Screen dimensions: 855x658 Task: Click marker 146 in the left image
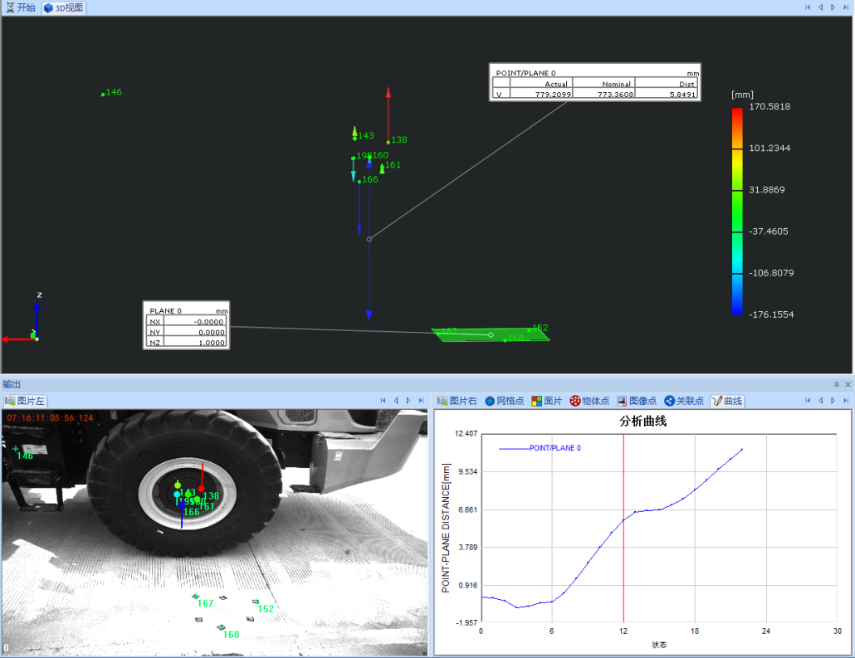click(x=15, y=449)
